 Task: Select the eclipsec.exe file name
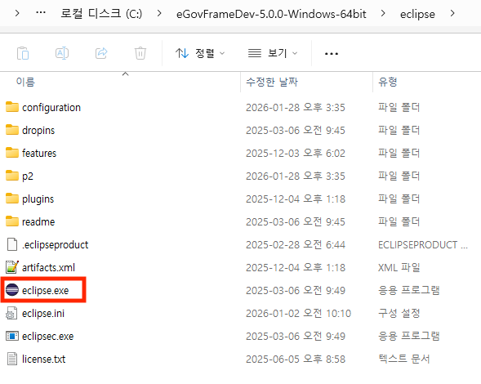(48, 337)
